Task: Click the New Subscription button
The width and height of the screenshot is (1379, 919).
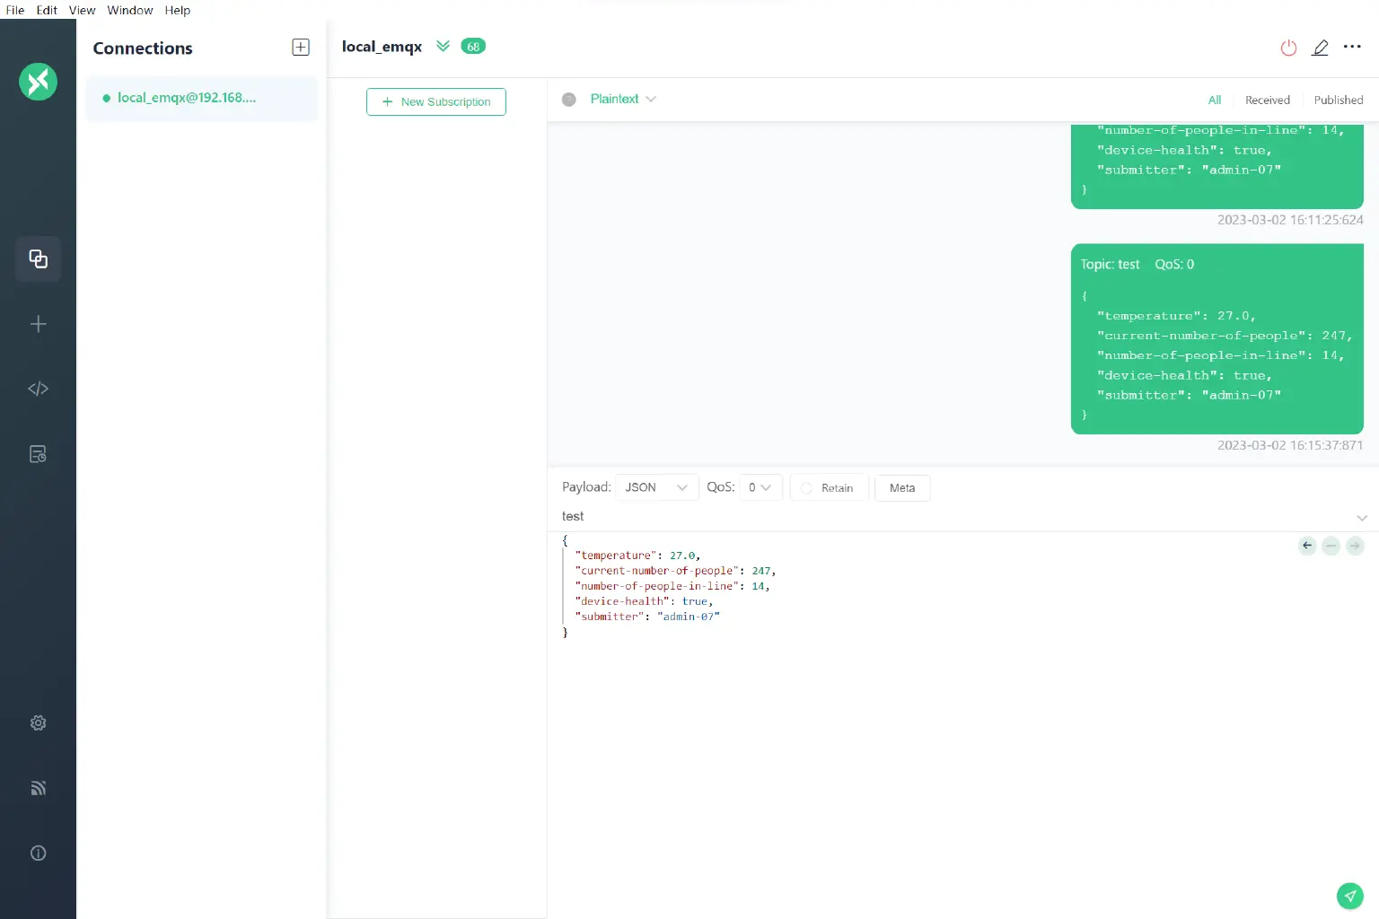Action: tap(436, 101)
